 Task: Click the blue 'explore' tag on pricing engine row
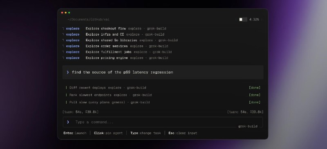(73, 58)
